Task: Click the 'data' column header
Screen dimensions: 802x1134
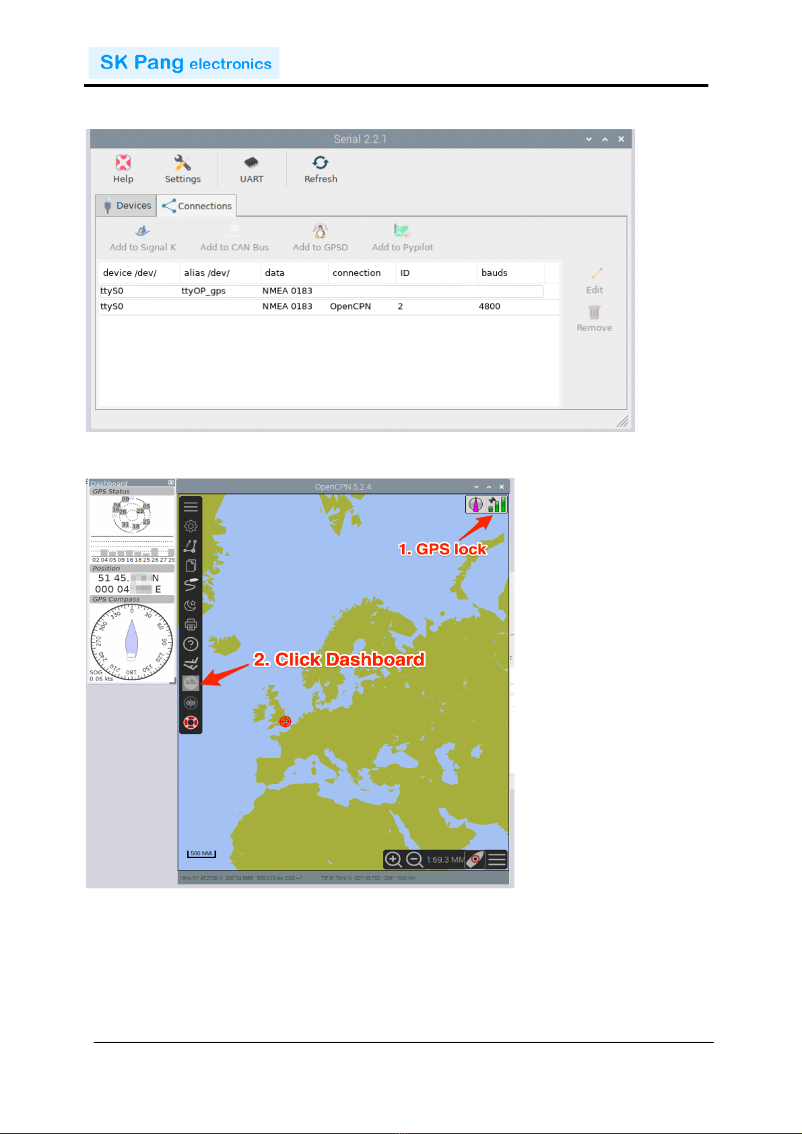Action: click(x=294, y=273)
